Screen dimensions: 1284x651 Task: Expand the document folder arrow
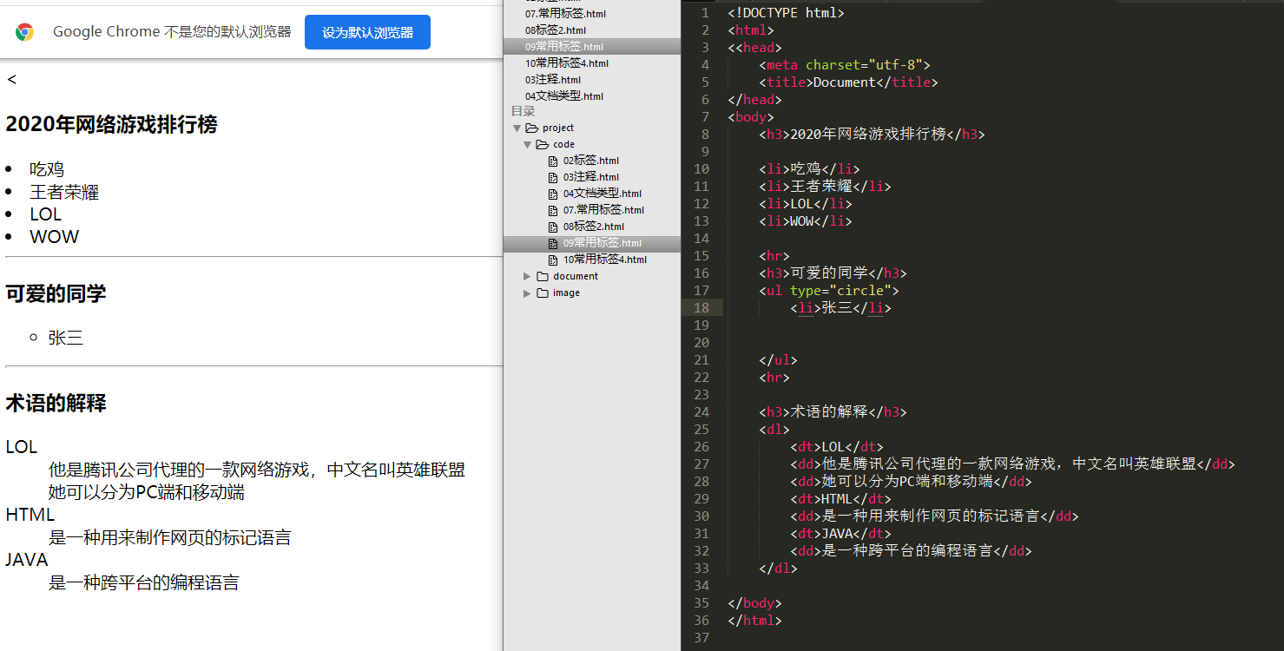528,276
